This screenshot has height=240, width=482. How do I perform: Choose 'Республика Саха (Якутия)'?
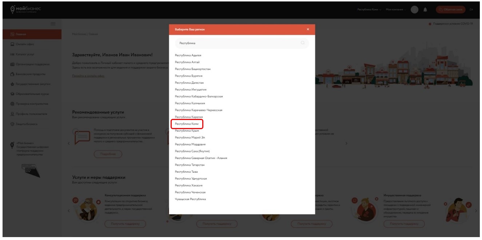click(193, 151)
